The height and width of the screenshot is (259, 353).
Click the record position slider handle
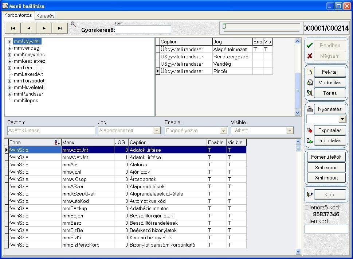click(x=224, y=27)
